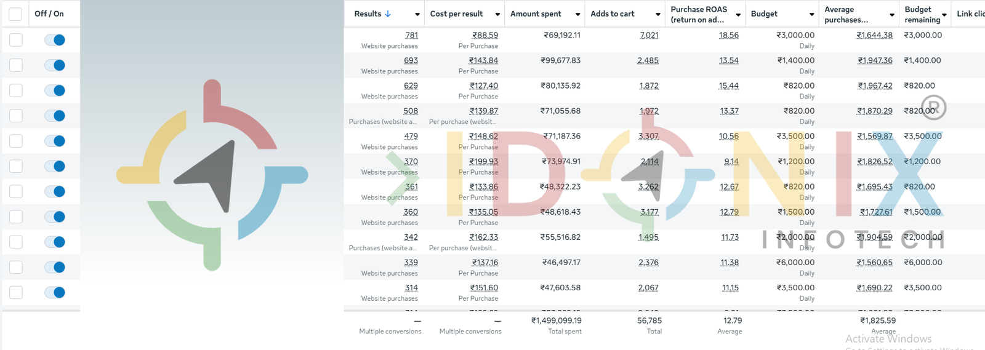Click the sort arrow beside Results
Screen dimensions: 985x350
[x=388, y=14]
